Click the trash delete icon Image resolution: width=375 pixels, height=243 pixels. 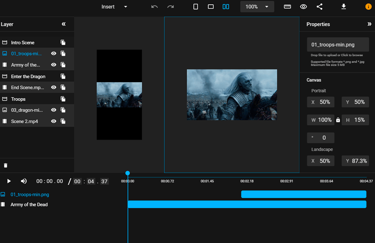click(x=6, y=165)
